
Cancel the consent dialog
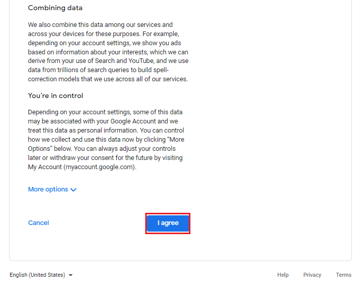click(39, 222)
